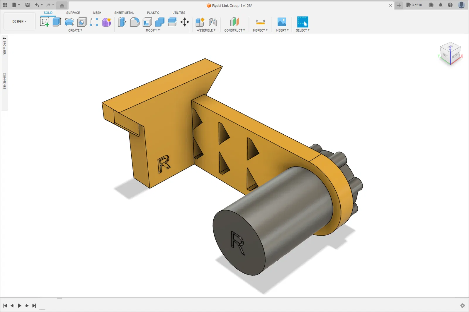Image resolution: width=469 pixels, height=312 pixels.
Task: Click the Insert picture icon
Action: pyautogui.click(x=282, y=22)
